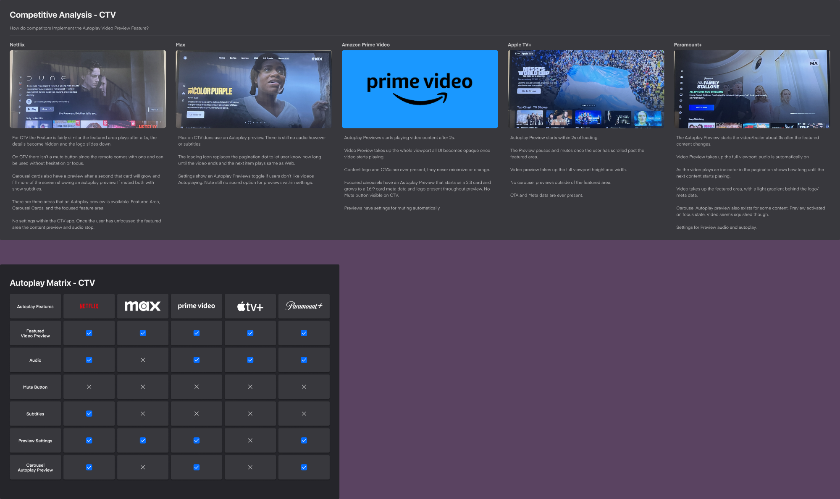The image size is (840, 499).
Task: Click the 'Subtitles' row label
Action: [35, 414]
